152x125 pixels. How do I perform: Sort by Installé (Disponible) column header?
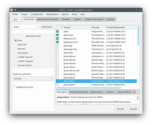coord(121,27)
